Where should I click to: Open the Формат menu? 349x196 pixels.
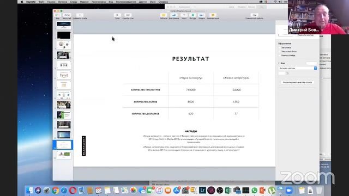[x=84, y=2]
